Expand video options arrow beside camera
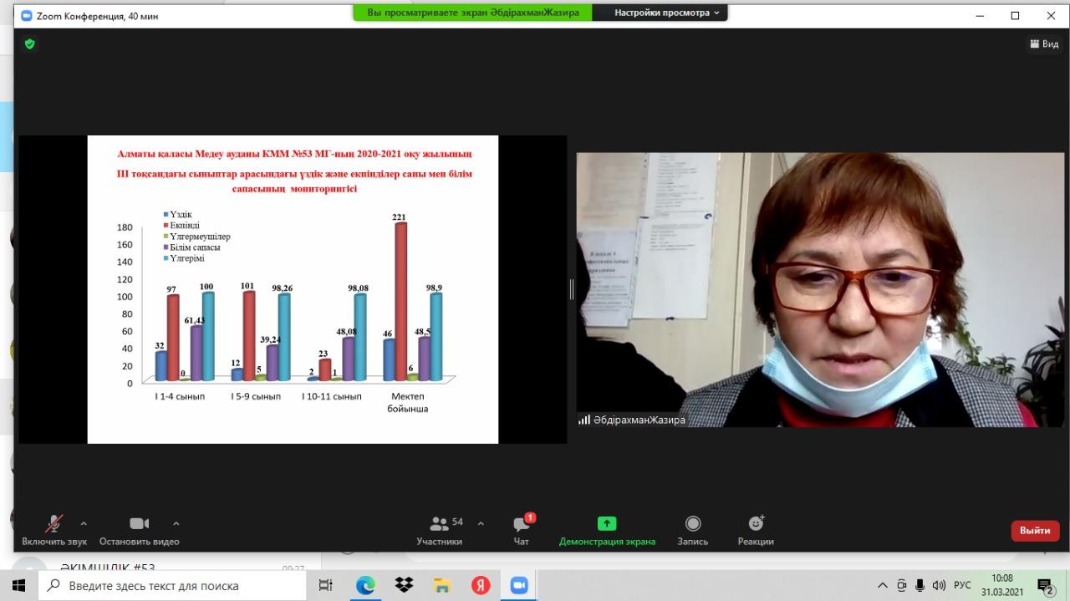Image resolution: width=1070 pixels, height=601 pixels. pos(176,524)
